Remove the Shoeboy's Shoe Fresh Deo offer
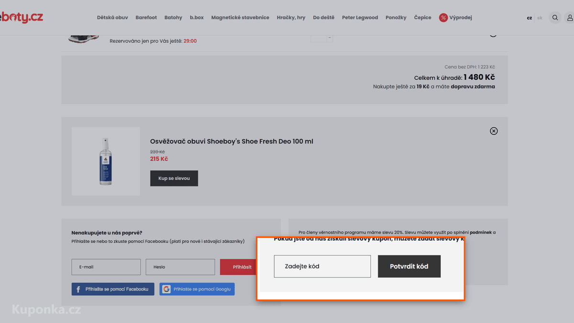574x323 pixels. pos(494,131)
